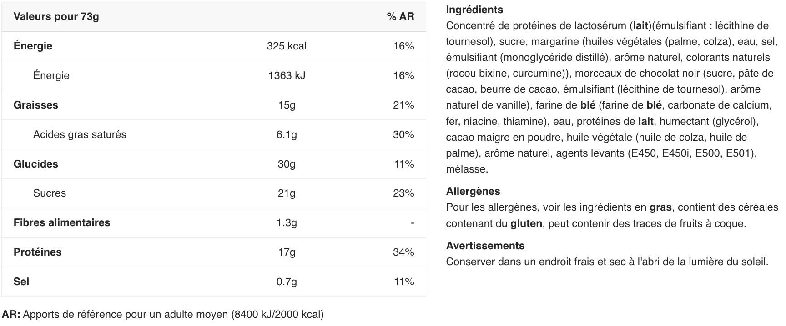Screen dimensions: 786x326
Task: Select the Sucres row label
Action: click(50, 193)
